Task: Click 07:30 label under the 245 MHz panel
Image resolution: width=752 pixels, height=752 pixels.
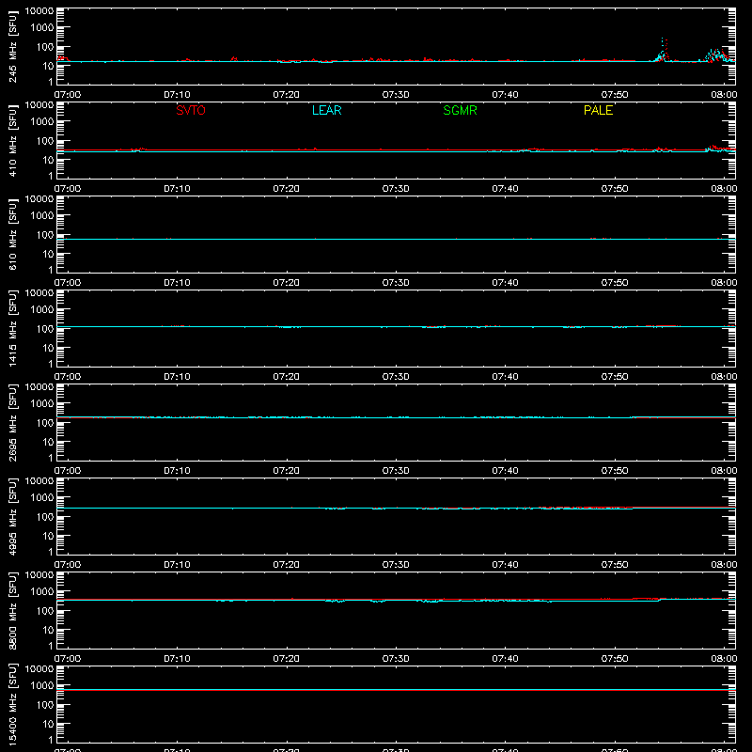Action: pyautogui.click(x=396, y=95)
